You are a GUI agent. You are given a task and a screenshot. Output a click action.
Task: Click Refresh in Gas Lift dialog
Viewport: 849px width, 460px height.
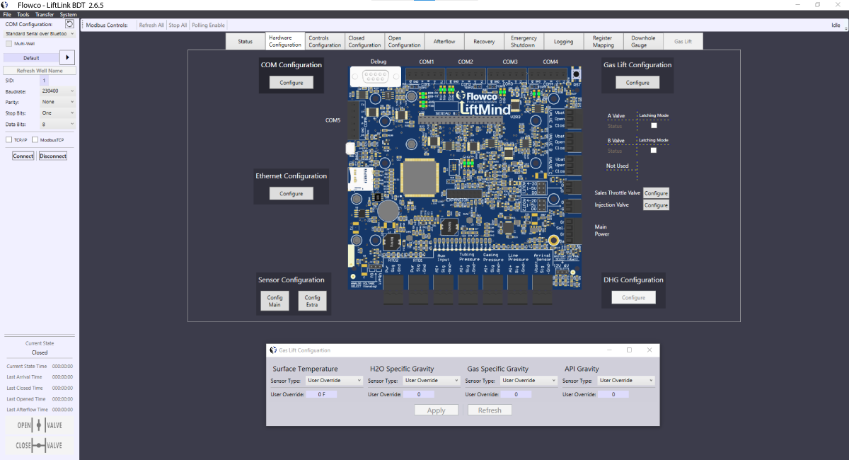(x=489, y=410)
